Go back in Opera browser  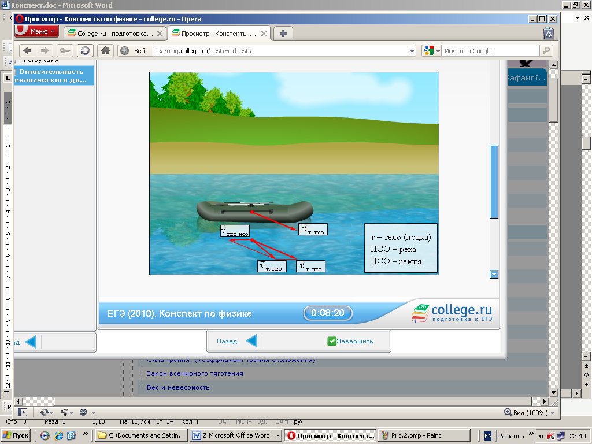(x=27, y=51)
